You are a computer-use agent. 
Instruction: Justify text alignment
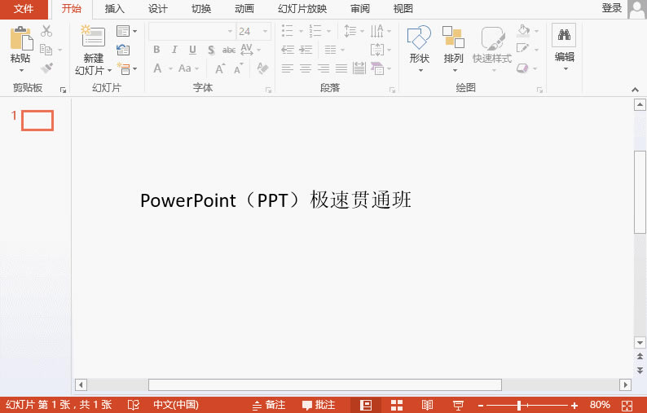pos(341,68)
